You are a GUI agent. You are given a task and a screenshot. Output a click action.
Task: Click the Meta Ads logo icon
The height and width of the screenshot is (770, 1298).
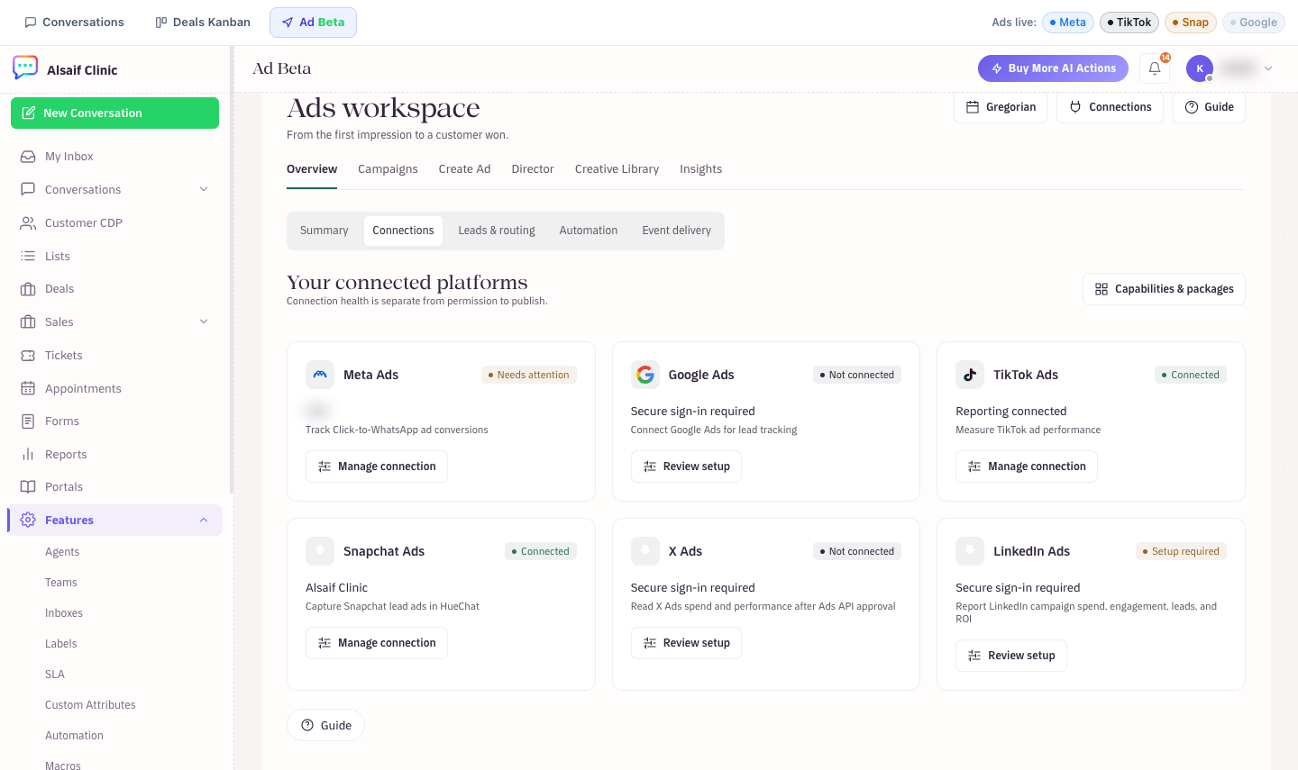(320, 375)
